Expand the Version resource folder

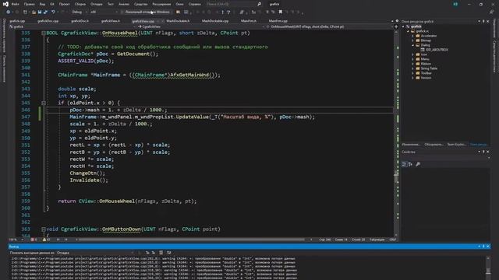pos(412,78)
